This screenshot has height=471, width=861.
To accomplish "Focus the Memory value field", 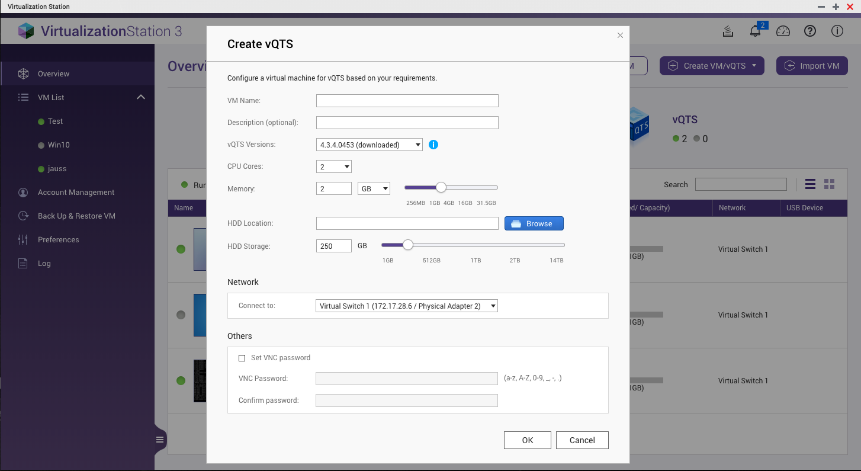I will 334,188.
